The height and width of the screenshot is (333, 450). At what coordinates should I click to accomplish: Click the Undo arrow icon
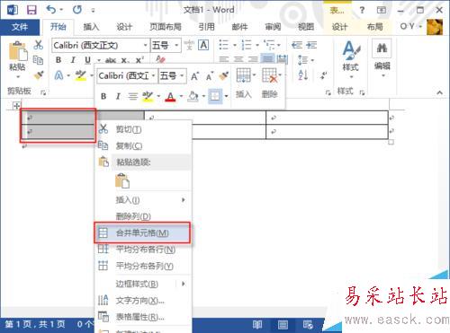click(51, 10)
